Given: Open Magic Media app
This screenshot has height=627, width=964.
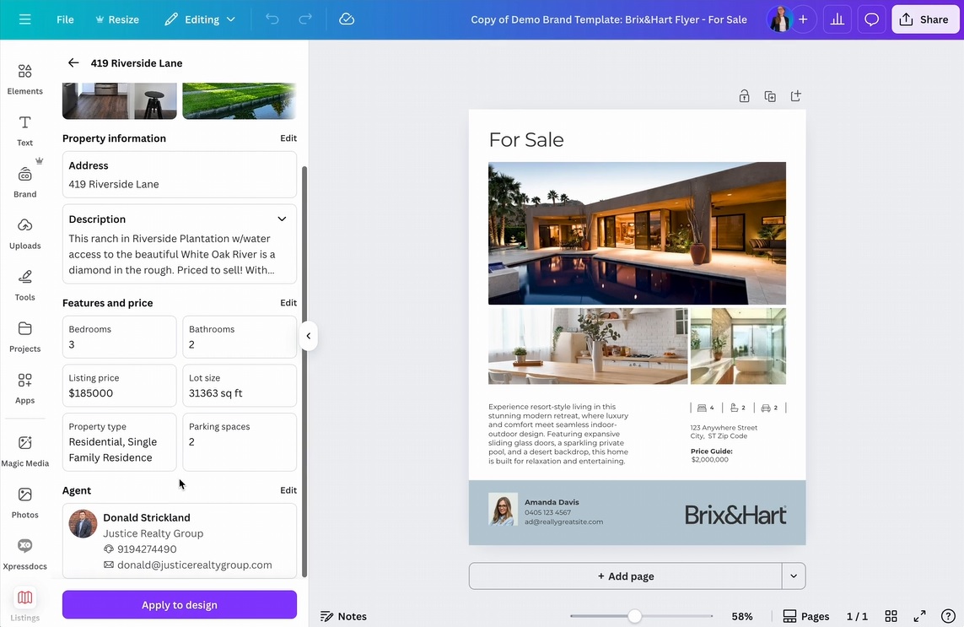Looking at the screenshot, I should click(24, 450).
